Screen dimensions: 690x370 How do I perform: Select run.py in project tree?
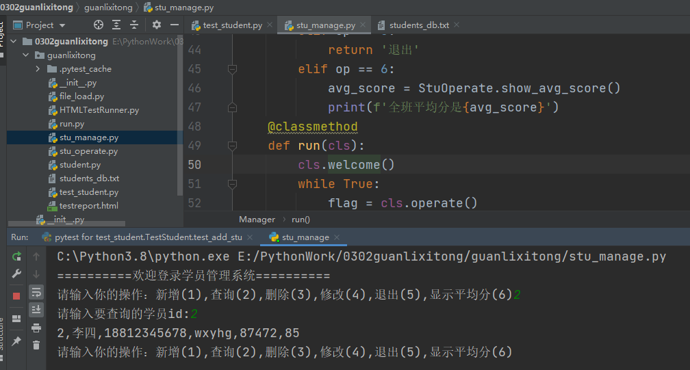coord(72,124)
